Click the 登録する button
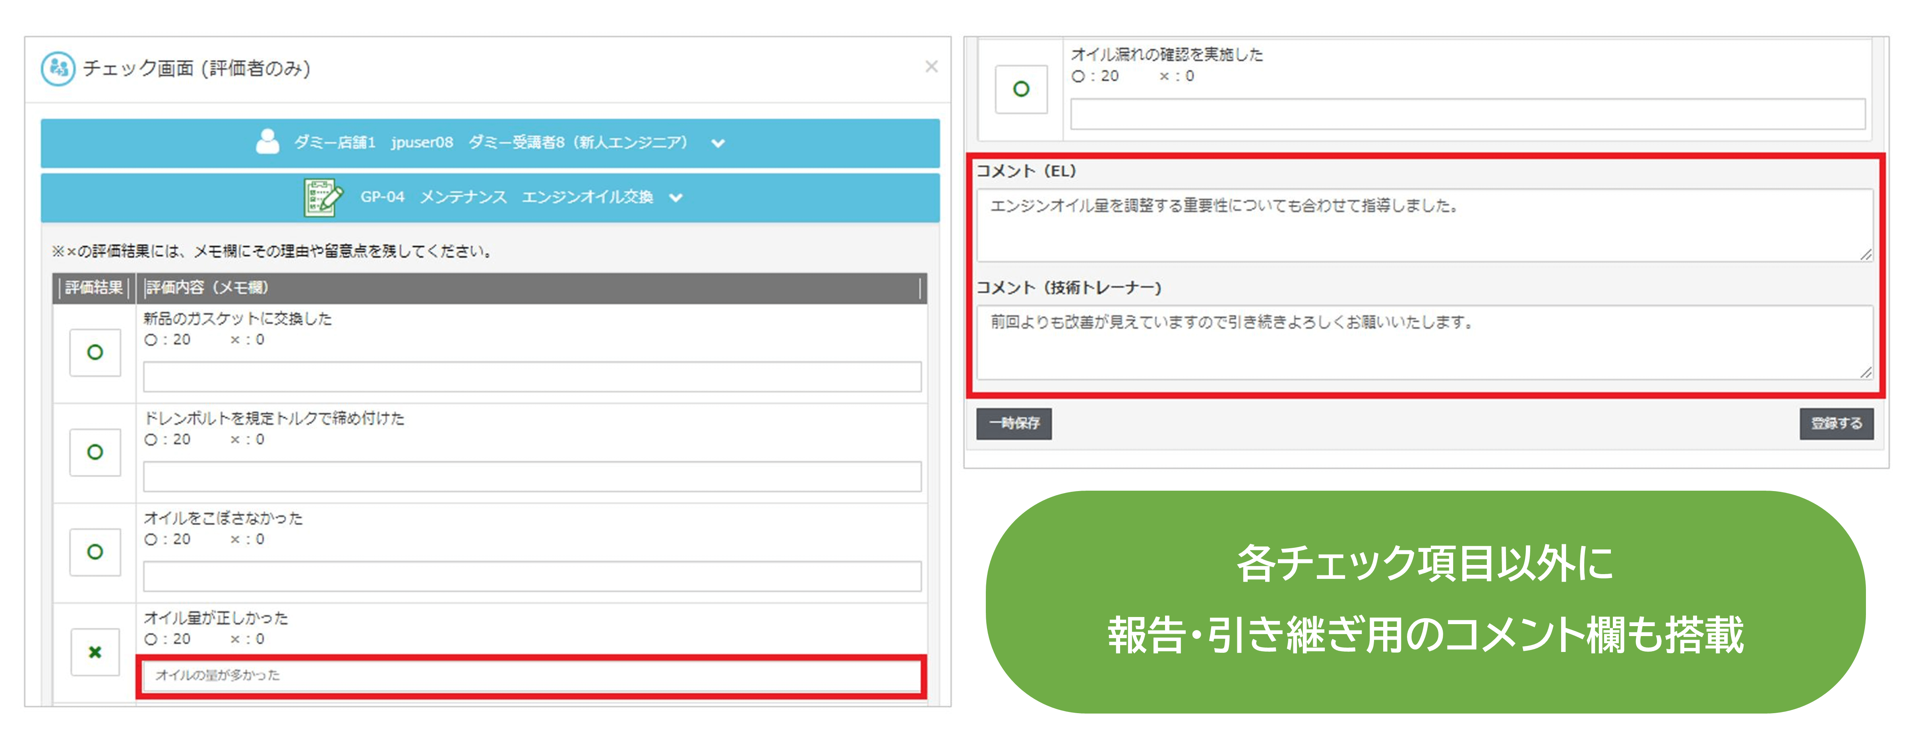The width and height of the screenshot is (1918, 735). coord(1837,424)
